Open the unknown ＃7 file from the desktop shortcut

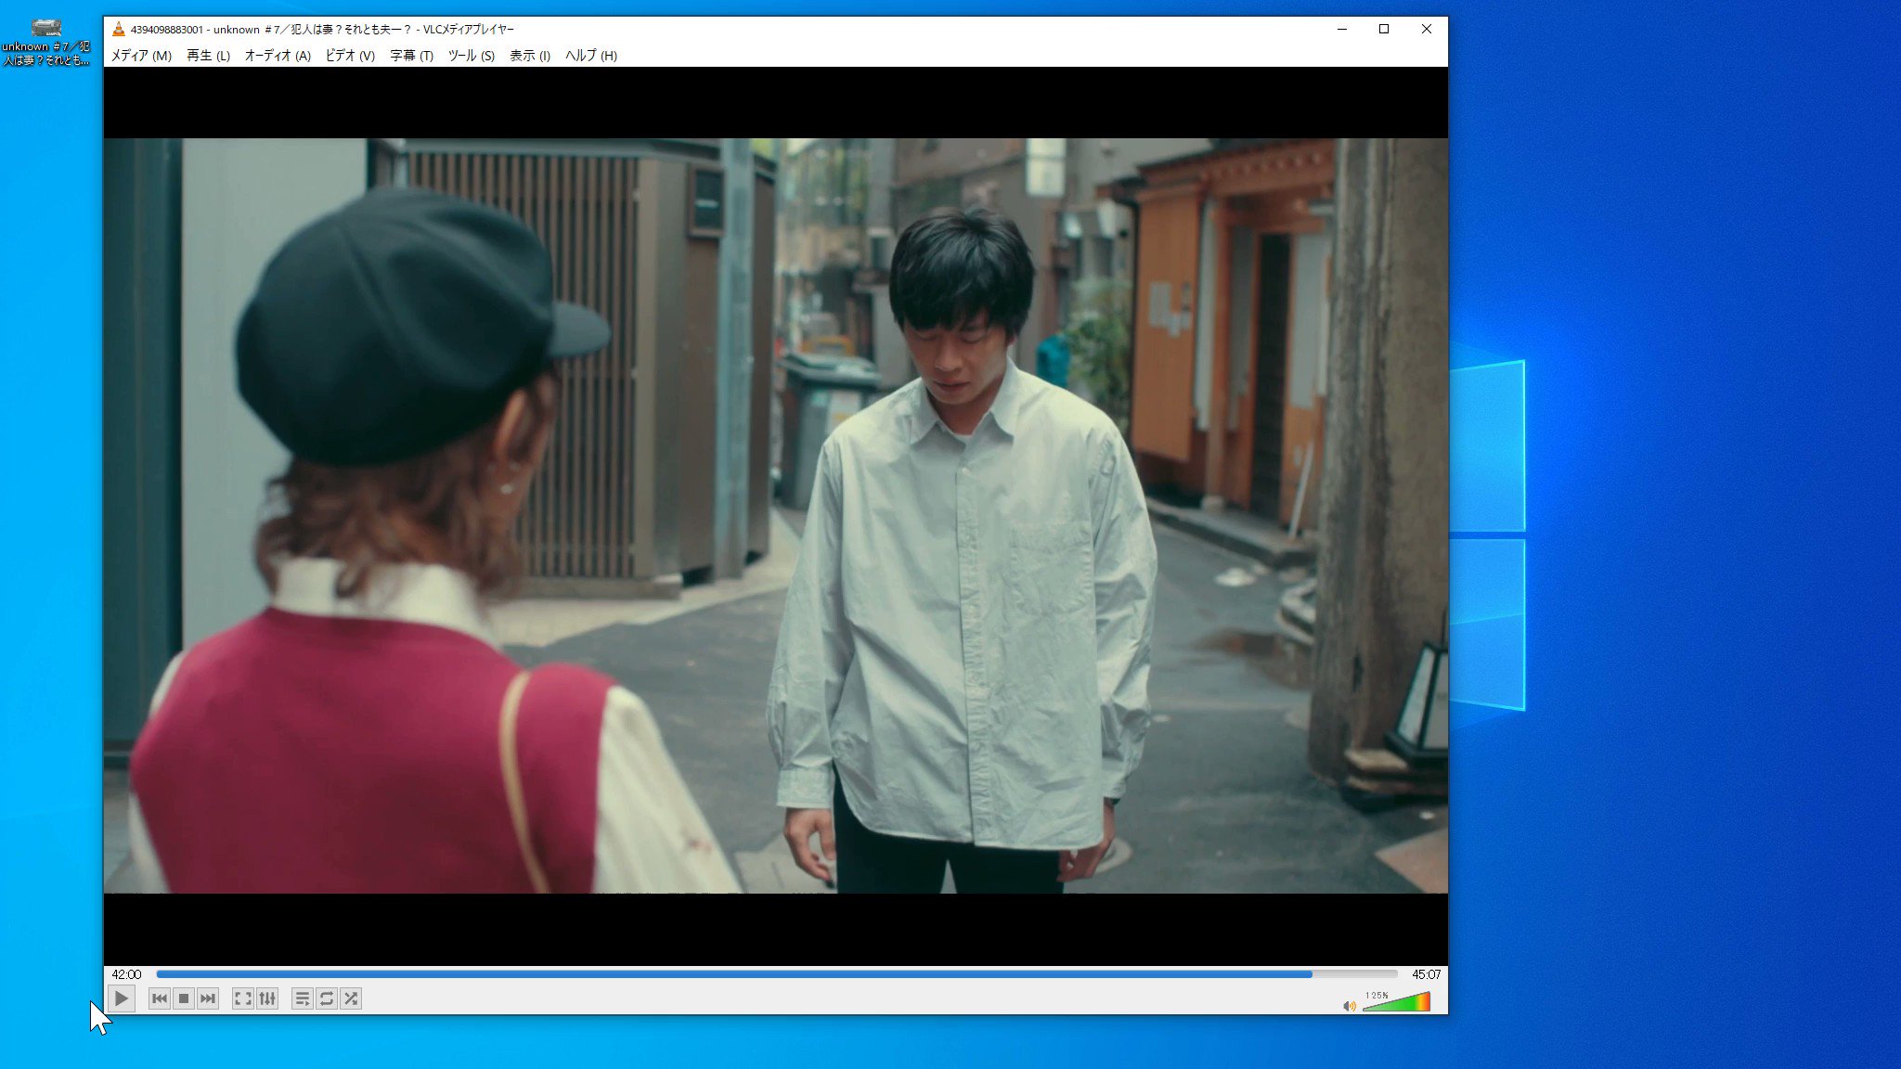(46, 26)
